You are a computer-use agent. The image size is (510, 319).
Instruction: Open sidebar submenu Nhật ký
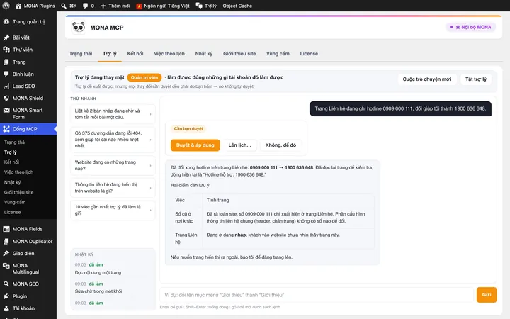coord(12,182)
